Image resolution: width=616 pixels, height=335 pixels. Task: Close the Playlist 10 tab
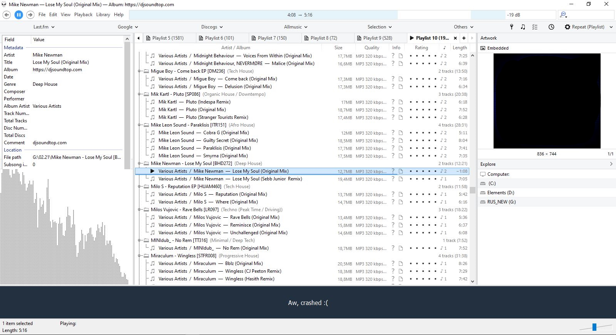tap(455, 38)
